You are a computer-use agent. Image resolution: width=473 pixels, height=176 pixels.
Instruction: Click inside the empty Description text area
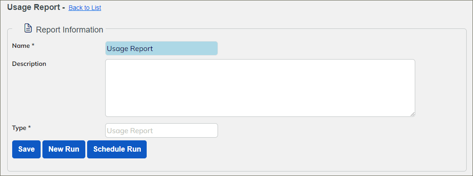(260, 88)
